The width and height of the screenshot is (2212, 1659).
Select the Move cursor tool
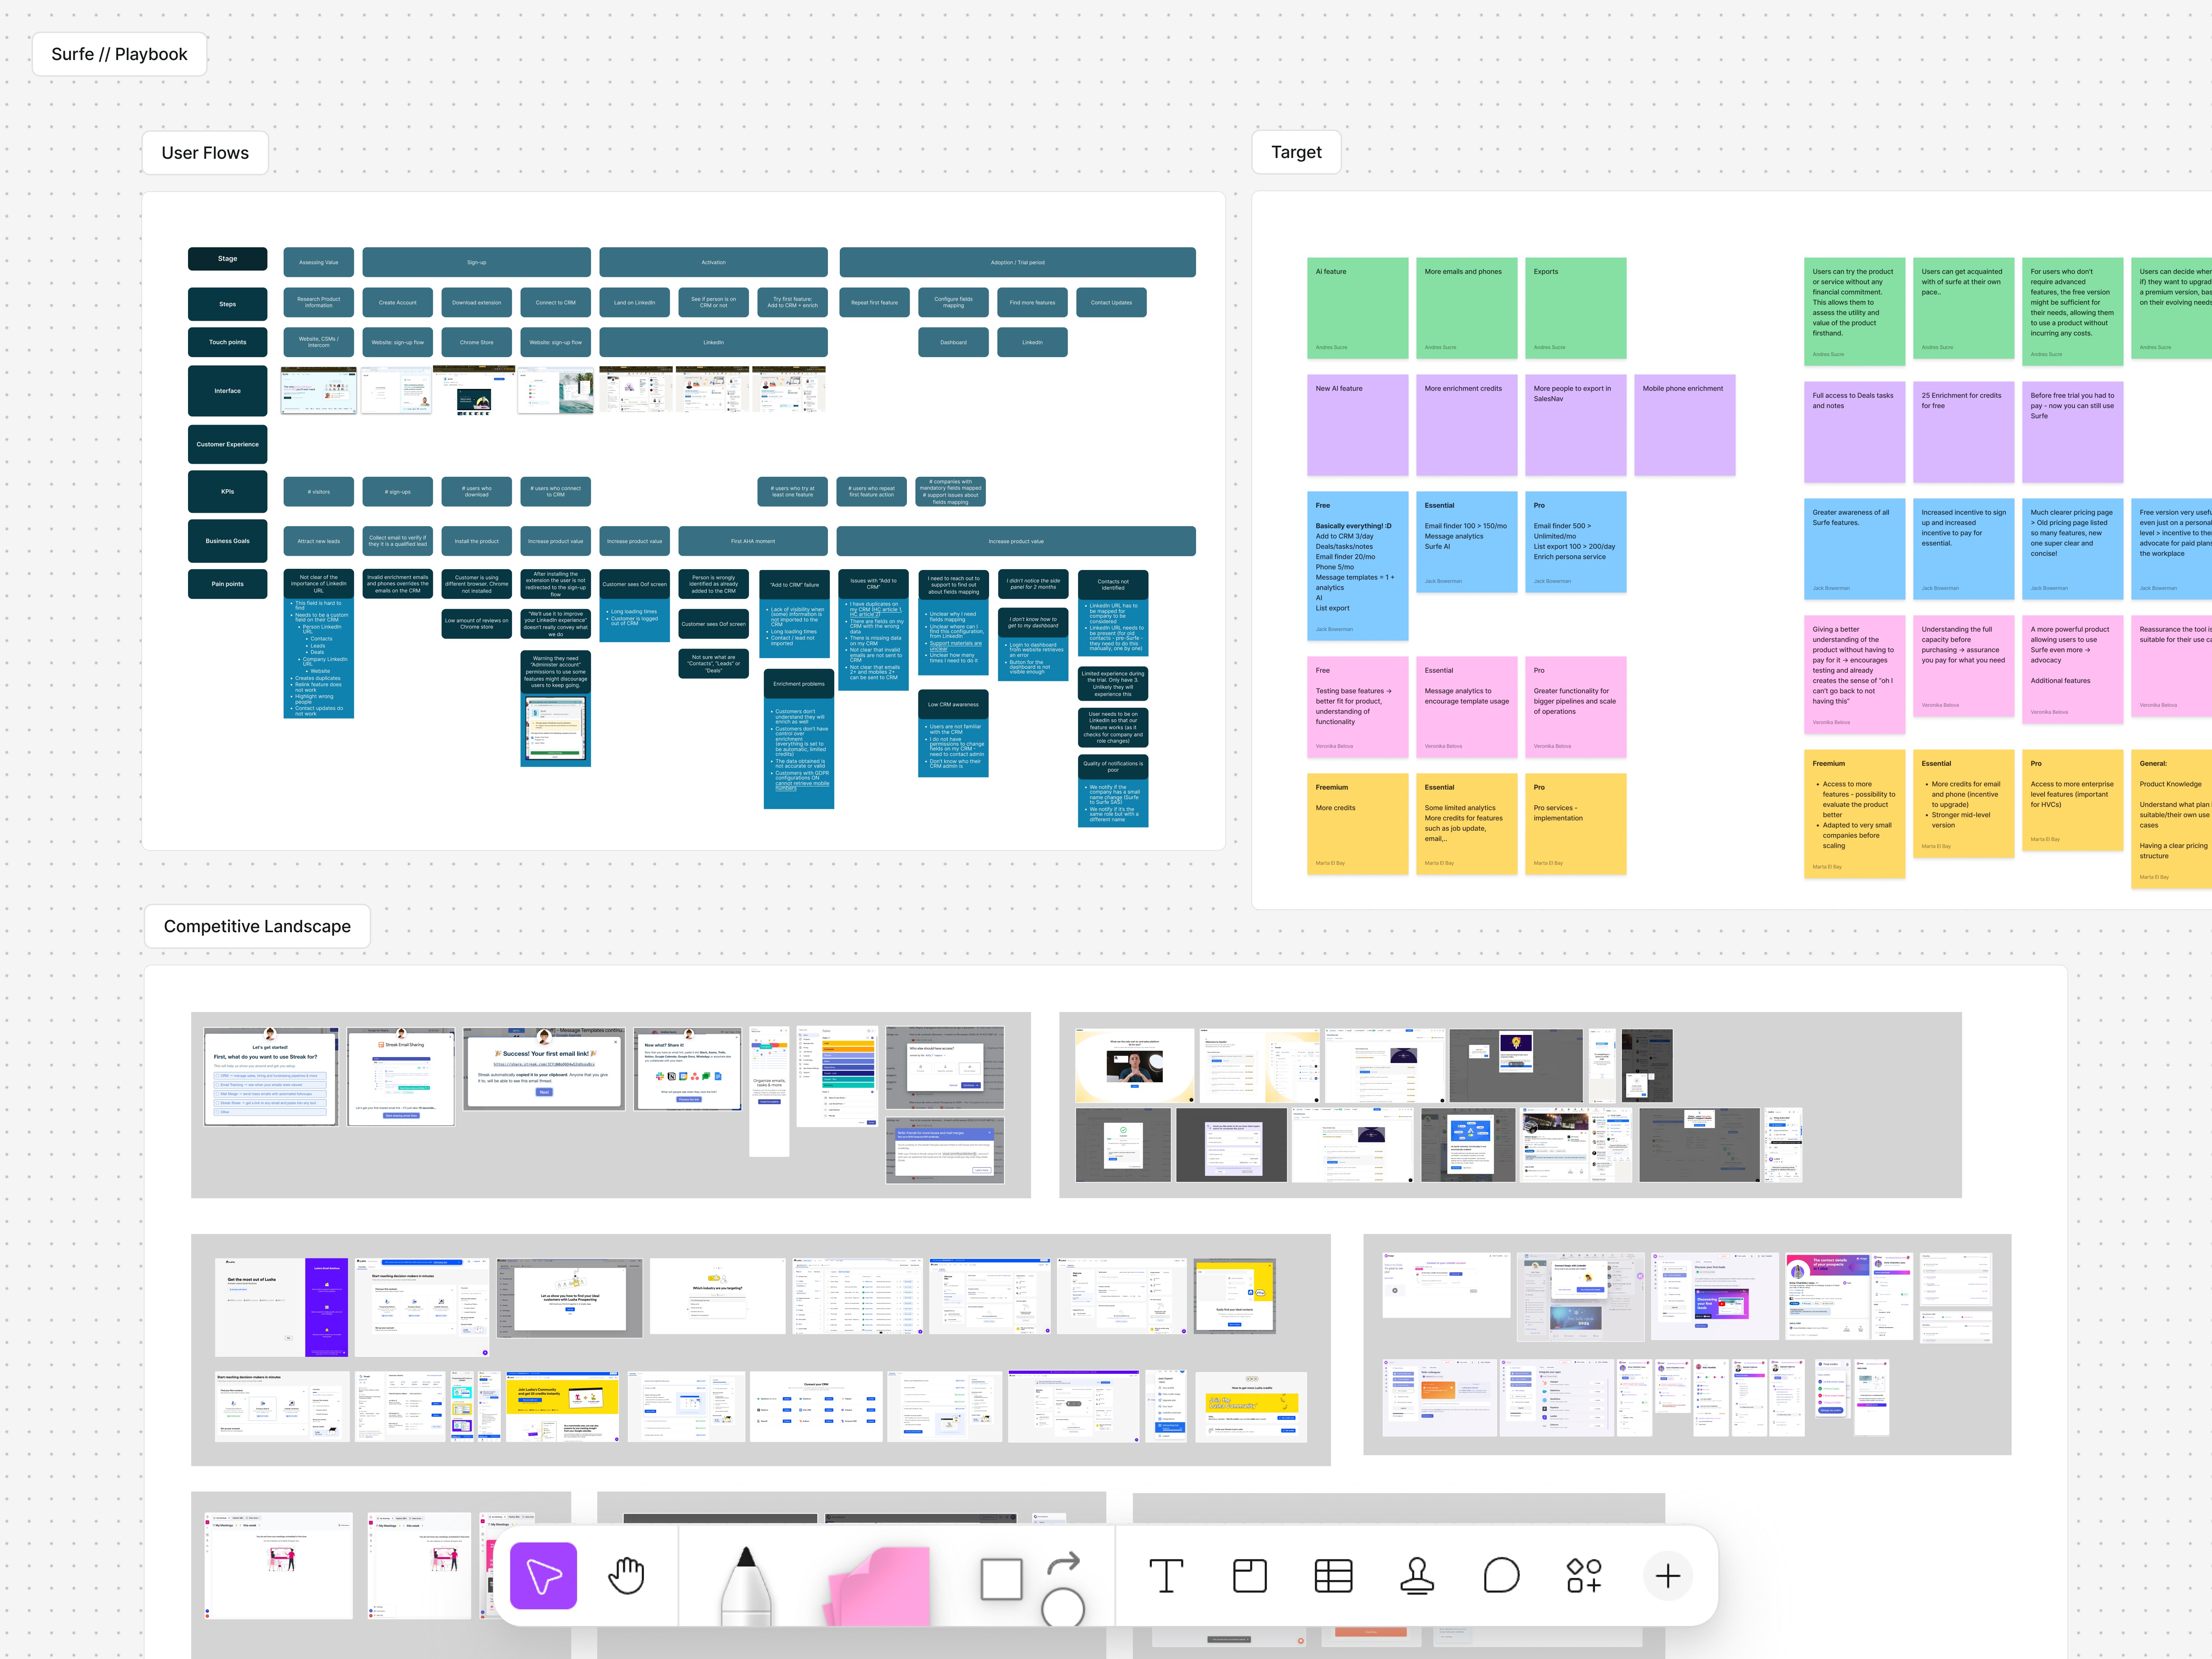pos(543,1575)
